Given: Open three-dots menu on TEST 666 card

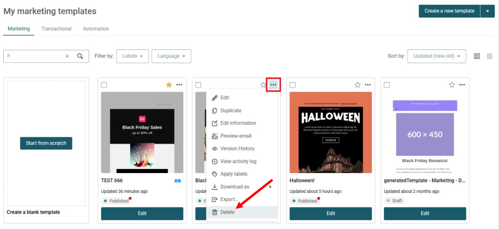Looking at the screenshot, I should (x=179, y=85).
